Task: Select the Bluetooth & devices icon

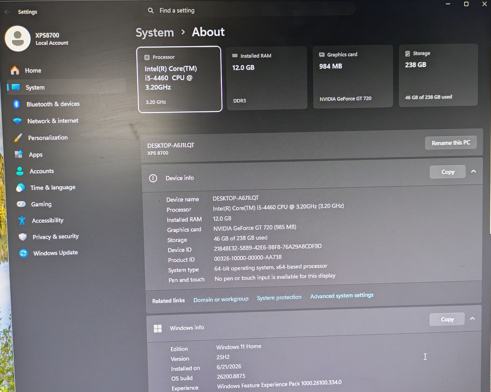Action: pos(17,104)
